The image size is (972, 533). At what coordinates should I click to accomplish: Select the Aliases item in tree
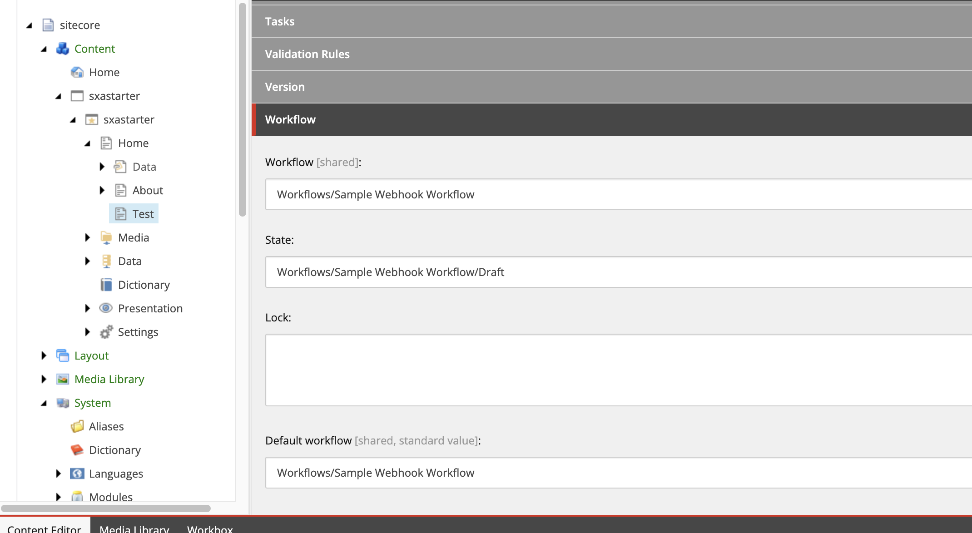click(x=106, y=426)
